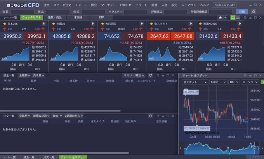Collapse all rows with down chevron in 建玉一覧
The width and height of the screenshot is (264, 159).
pos(5,80)
